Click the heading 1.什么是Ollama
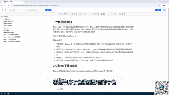 (x=62, y=22)
